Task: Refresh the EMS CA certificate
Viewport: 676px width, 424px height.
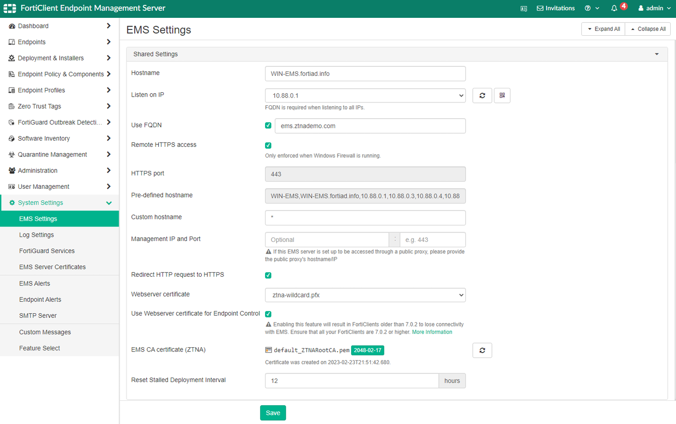Action: [x=482, y=350]
